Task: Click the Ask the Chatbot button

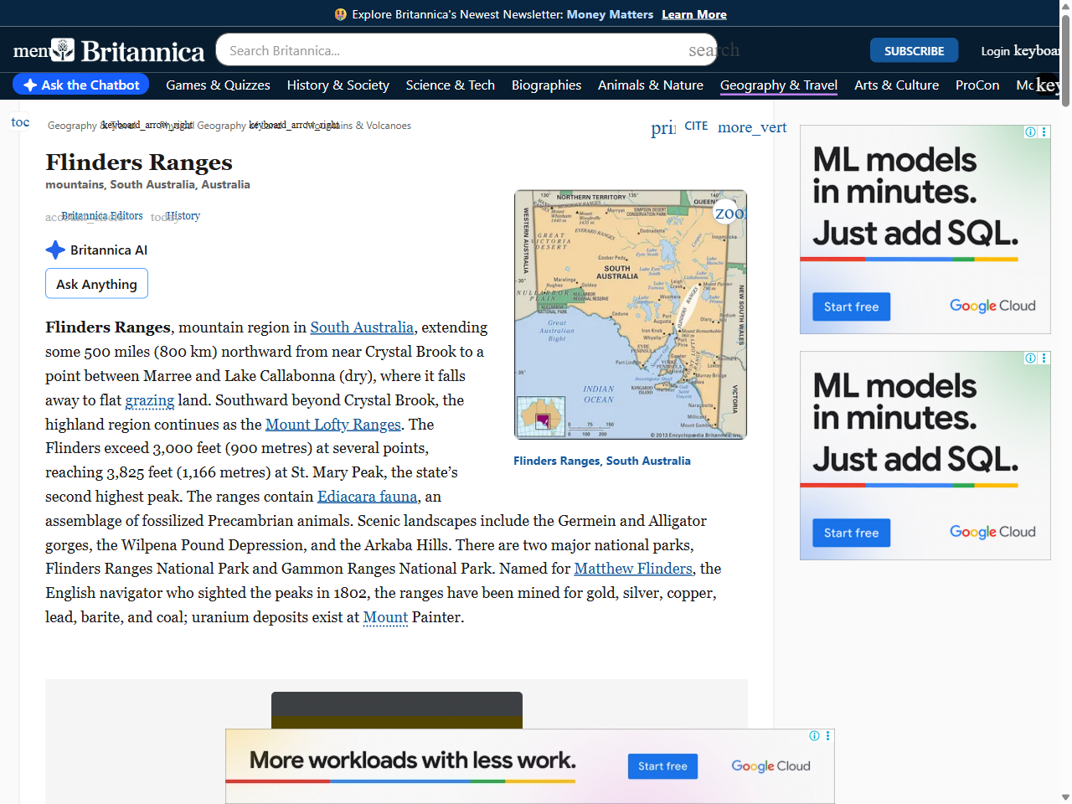Action: point(81,85)
